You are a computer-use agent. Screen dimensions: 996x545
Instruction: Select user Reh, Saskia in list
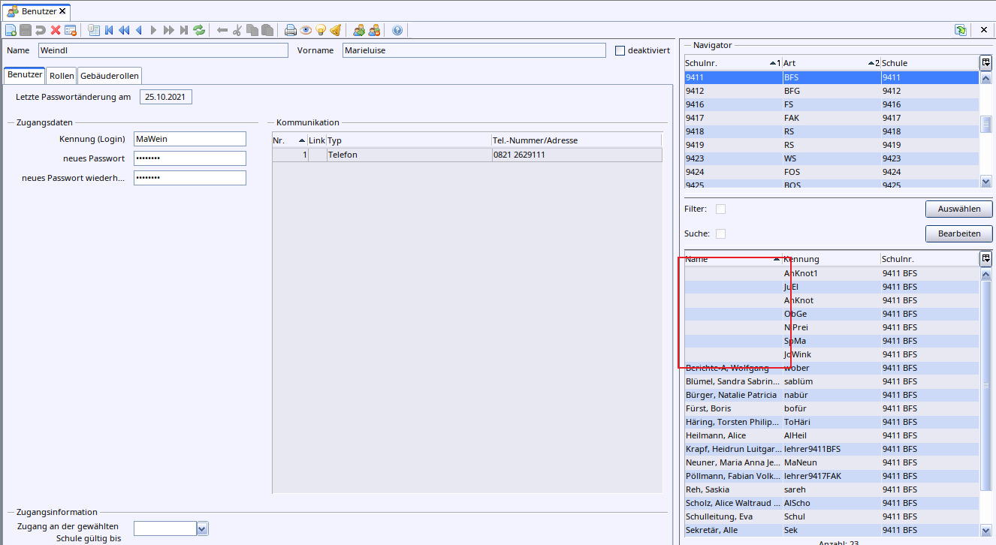tap(832, 489)
